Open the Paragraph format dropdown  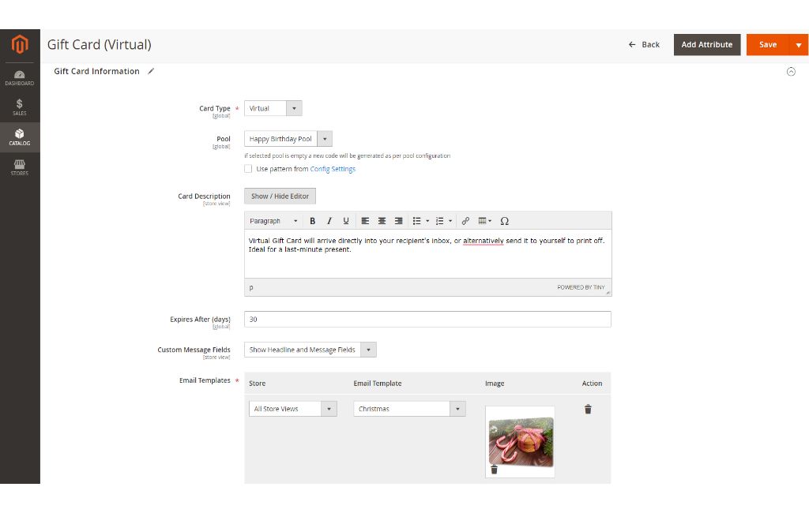click(273, 221)
